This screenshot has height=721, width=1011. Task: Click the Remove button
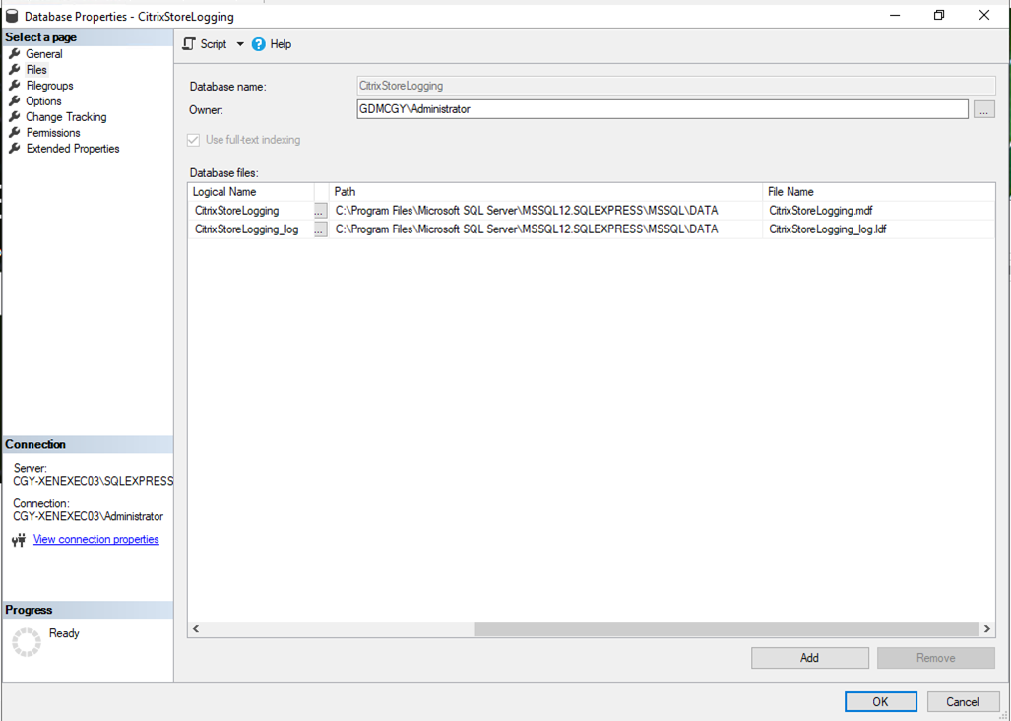(x=936, y=658)
